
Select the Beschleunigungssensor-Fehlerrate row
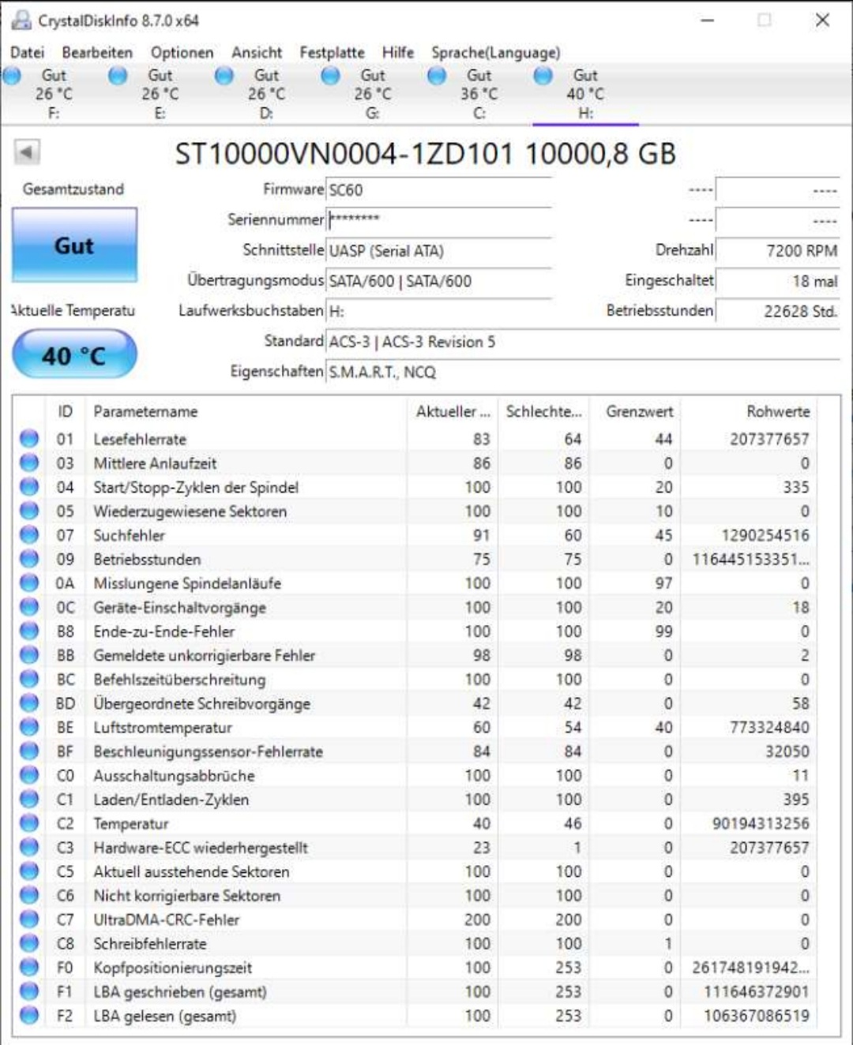416,751
